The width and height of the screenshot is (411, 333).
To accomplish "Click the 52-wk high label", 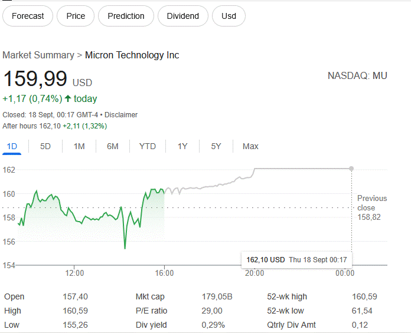I will 287,296.
